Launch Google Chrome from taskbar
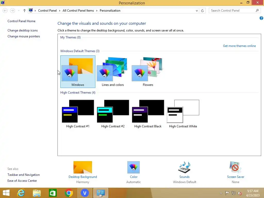This screenshot has width=264, height=198. (69, 193)
